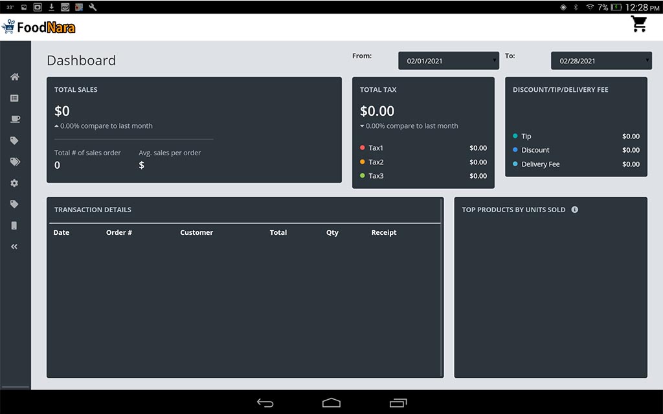The width and height of the screenshot is (663, 414).
Task: Click the list/orders icon in sidebar
Action: pos(14,98)
